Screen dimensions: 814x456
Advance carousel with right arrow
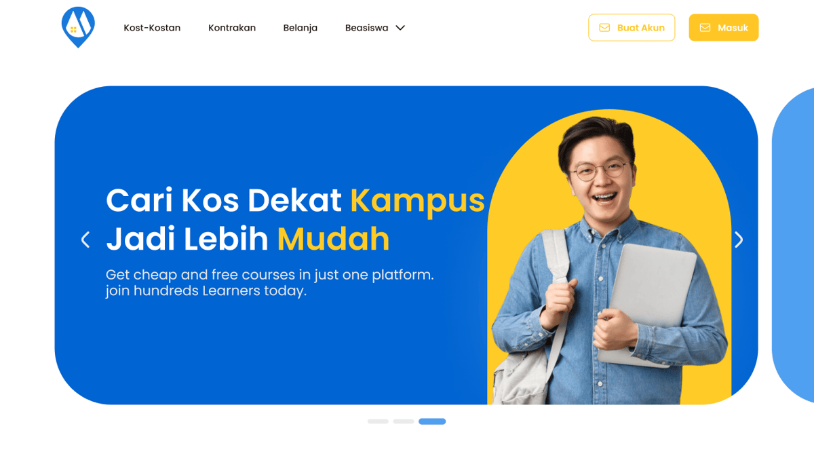point(739,240)
